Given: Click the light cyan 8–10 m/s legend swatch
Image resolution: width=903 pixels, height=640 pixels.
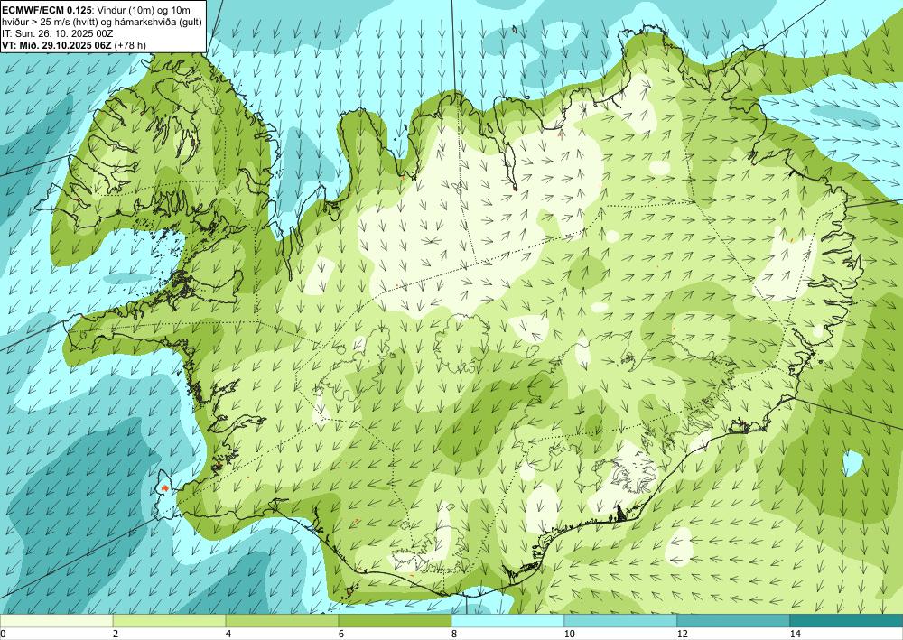Looking at the screenshot, I should (x=507, y=621).
